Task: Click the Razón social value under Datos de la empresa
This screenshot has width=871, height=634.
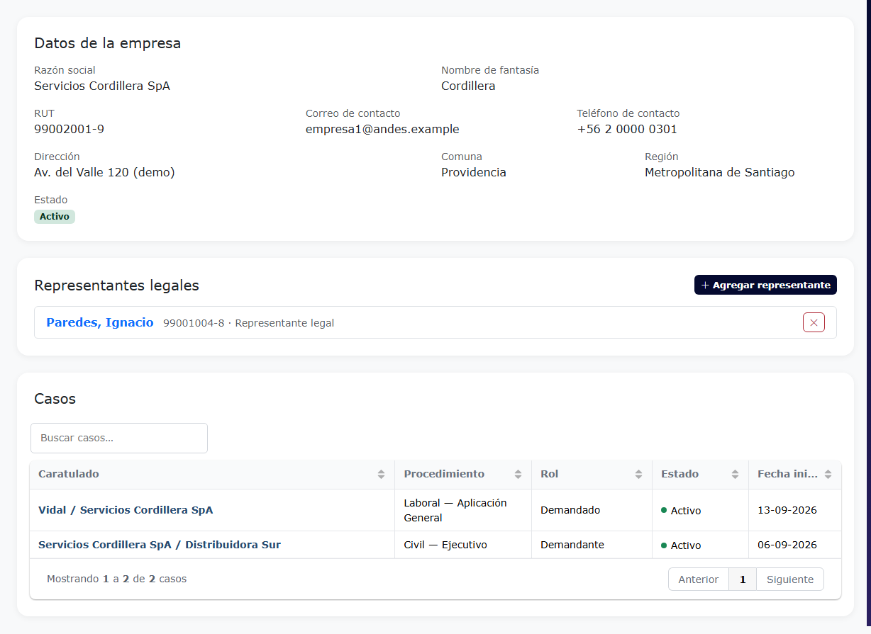Action: (x=102, y=86)
